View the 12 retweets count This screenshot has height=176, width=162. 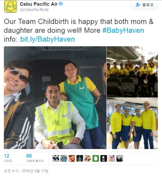pyautogui.click(x=8, y=158)
